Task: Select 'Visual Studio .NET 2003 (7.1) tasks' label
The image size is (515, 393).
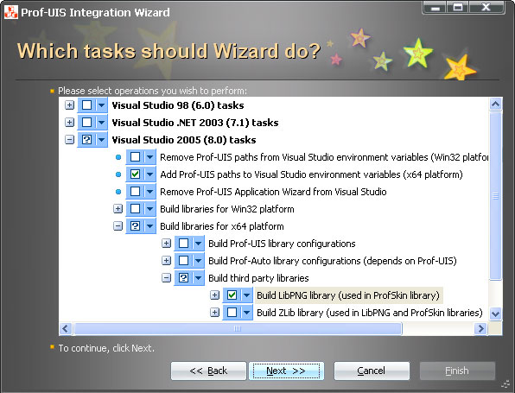Action: pos(195,123)
